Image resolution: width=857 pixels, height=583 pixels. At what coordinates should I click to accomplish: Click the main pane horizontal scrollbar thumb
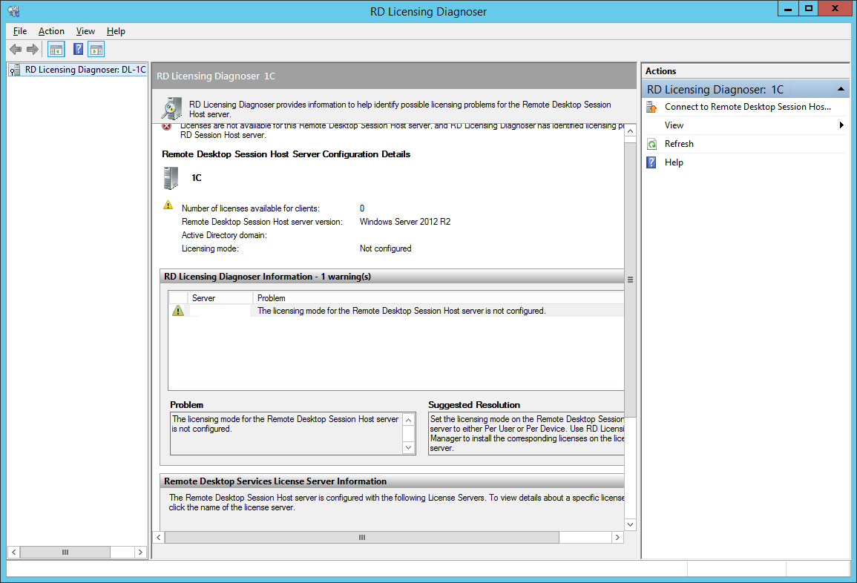(362, 538)
